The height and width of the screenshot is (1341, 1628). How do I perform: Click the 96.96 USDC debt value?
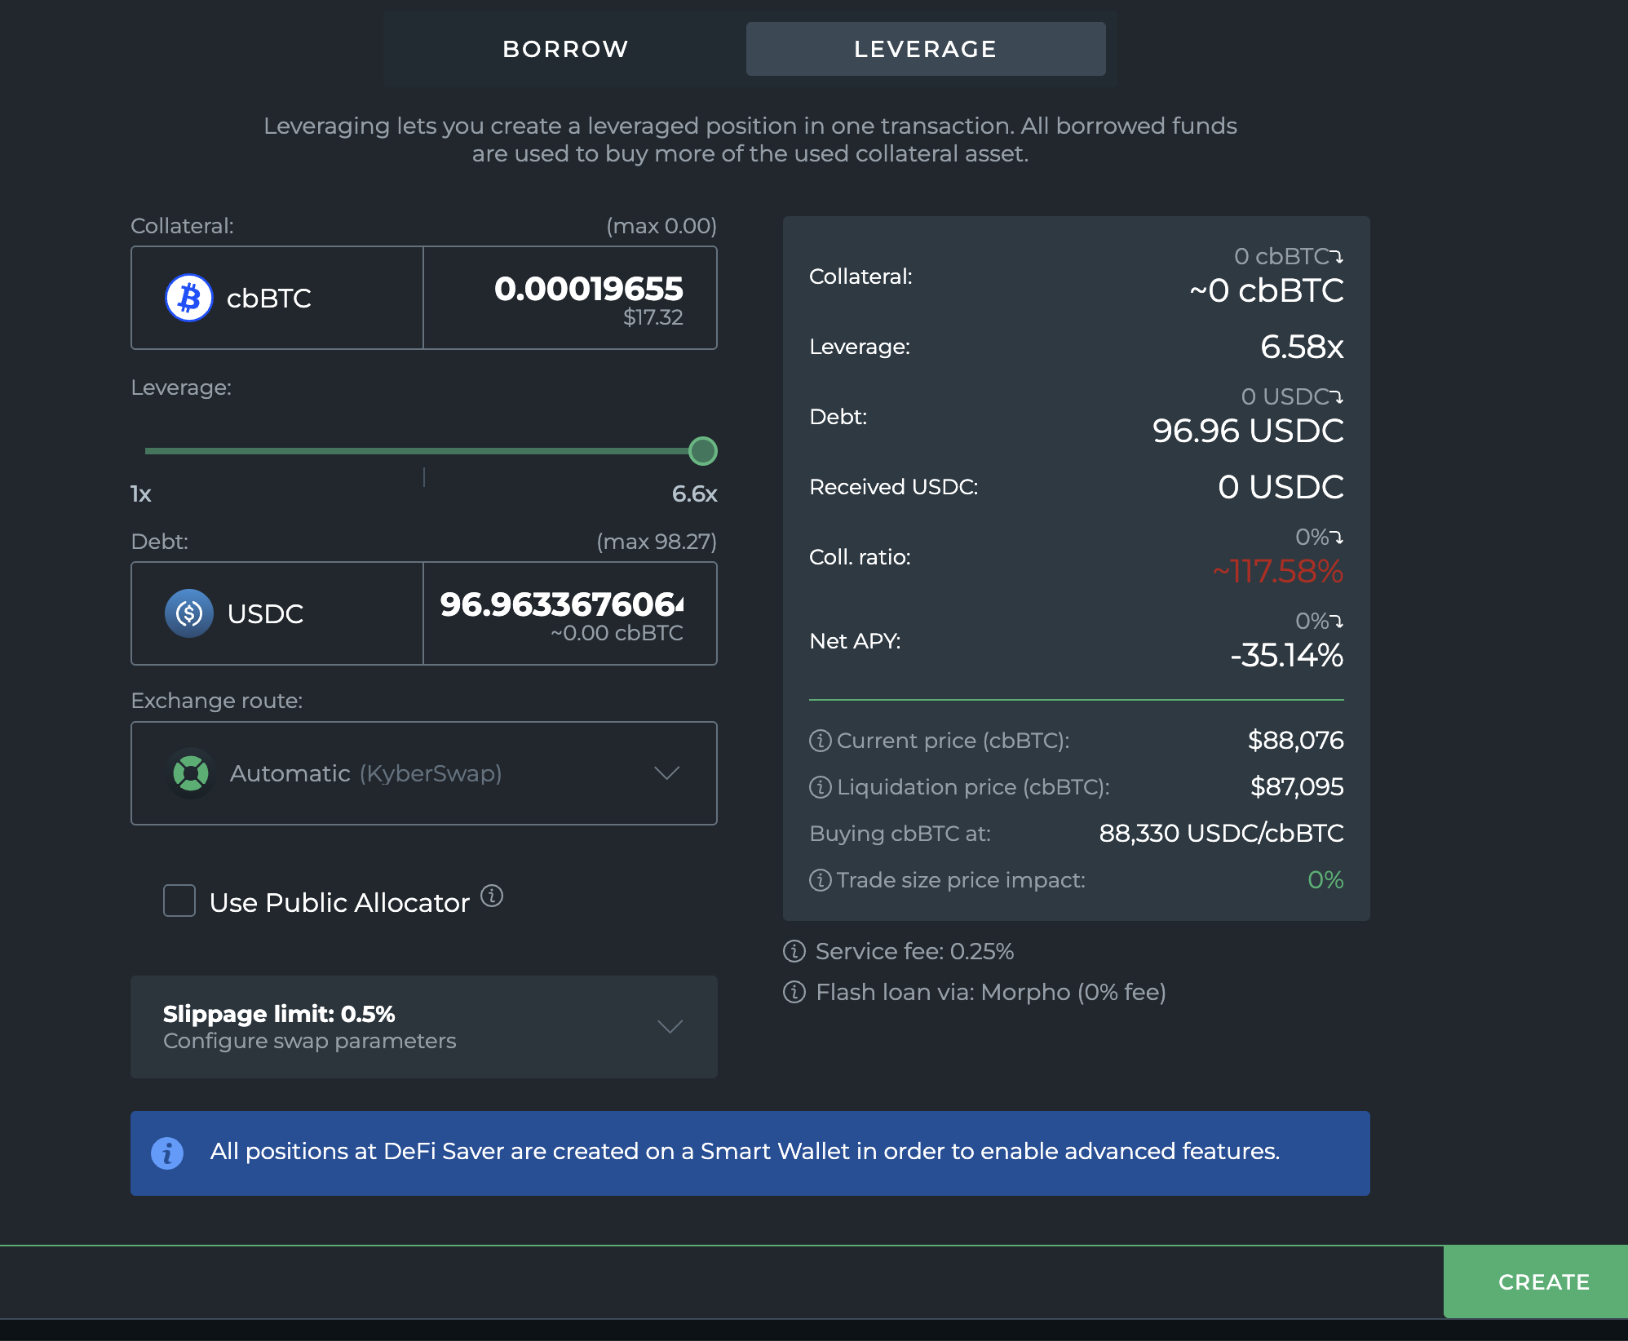click(x=1248, y=431)
